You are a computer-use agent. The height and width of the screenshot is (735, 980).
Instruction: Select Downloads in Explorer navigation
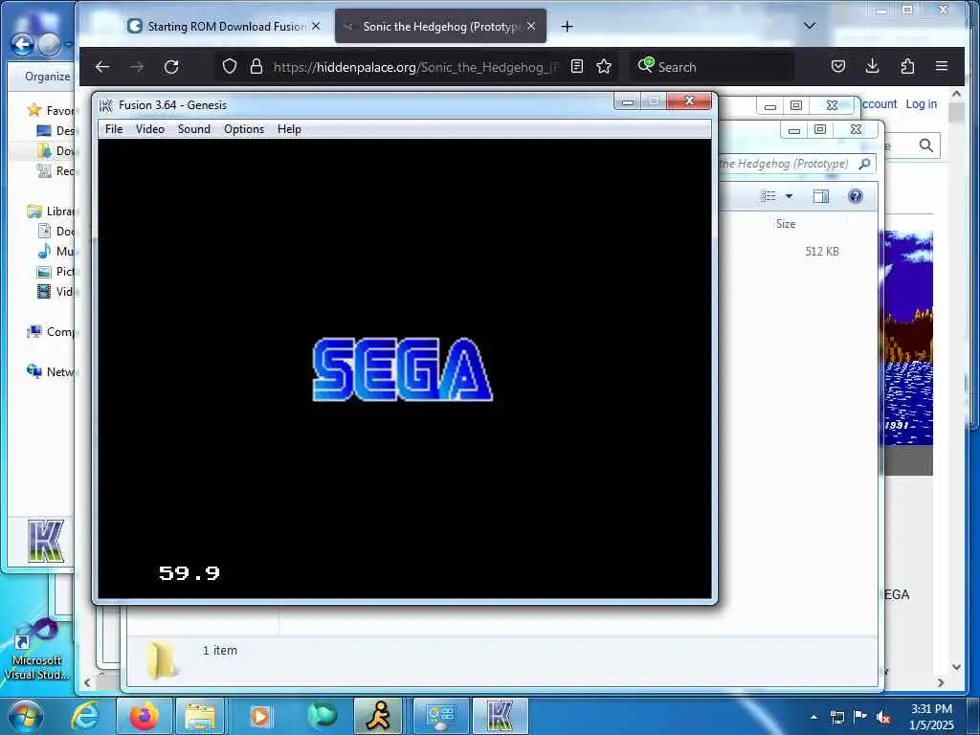tap(56, 150)
